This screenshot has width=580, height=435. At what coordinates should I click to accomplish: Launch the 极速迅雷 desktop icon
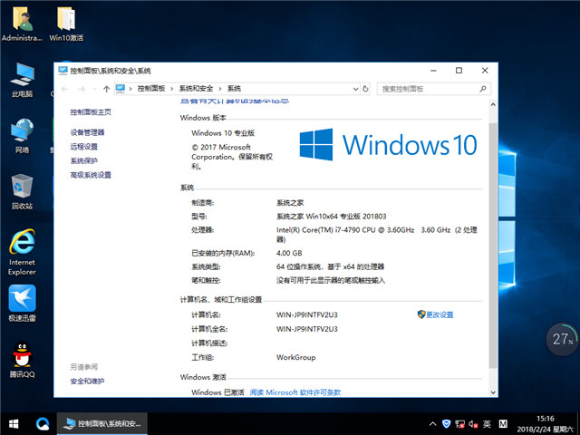[x=22, y=304]
